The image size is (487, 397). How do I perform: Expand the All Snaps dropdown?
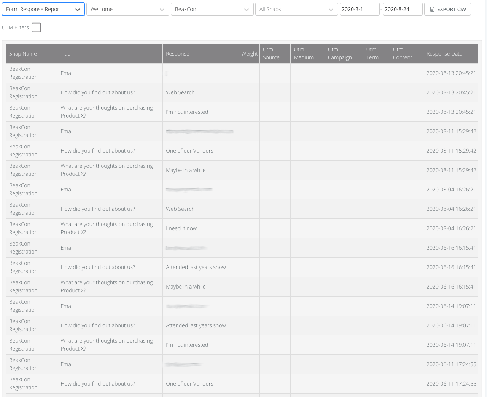[296, 9]
